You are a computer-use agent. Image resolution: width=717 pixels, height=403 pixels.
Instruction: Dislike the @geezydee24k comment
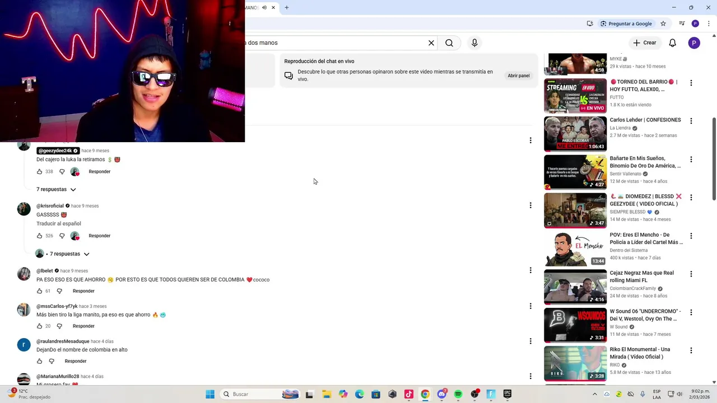62,172
